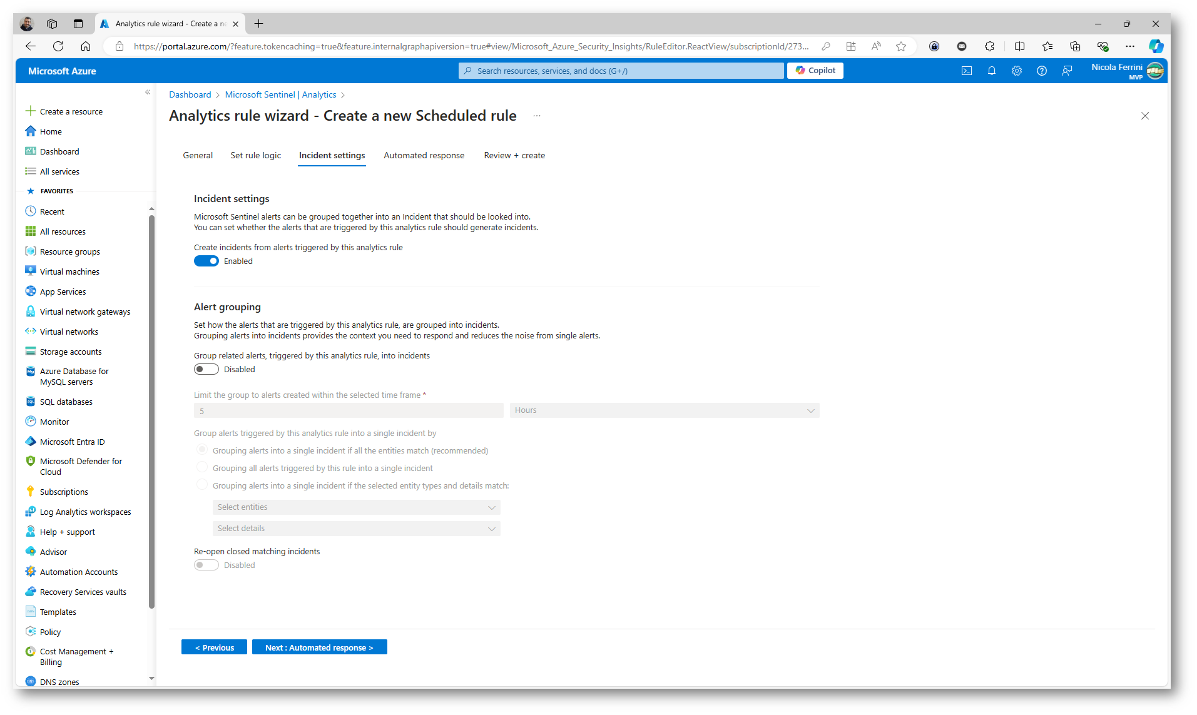Open the Feedback icon in header
This screenshot has width=1197, height=715.
point(1067,71)
